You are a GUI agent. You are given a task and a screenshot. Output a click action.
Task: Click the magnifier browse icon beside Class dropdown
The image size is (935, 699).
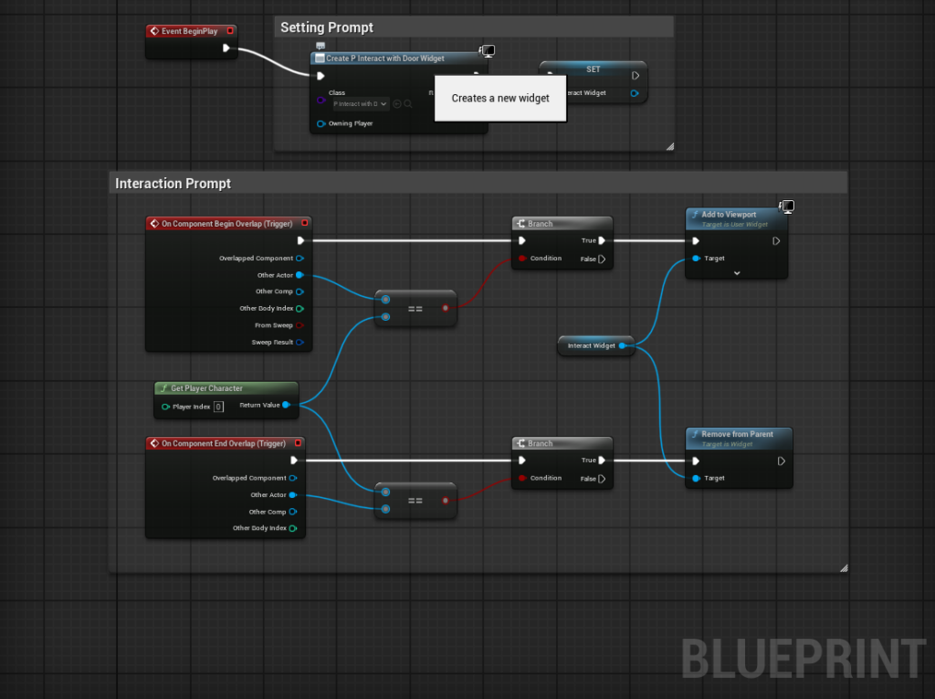(408, 104)
